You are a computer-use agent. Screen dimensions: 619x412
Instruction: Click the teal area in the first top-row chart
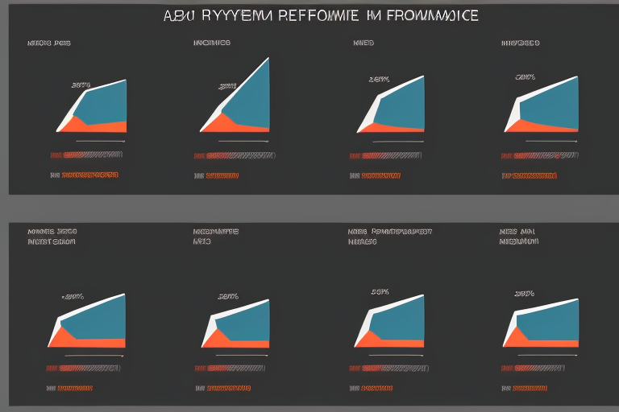pyautogui.click(x=105, y=103)
